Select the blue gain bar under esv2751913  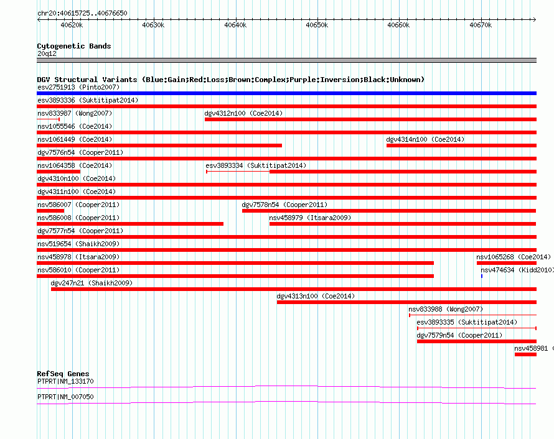click(x=286, y=93)
